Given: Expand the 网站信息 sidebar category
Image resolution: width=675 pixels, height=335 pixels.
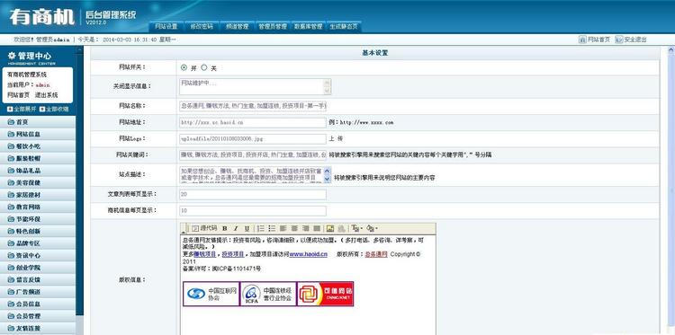Looking at the screenshot, I should point(38,134).
